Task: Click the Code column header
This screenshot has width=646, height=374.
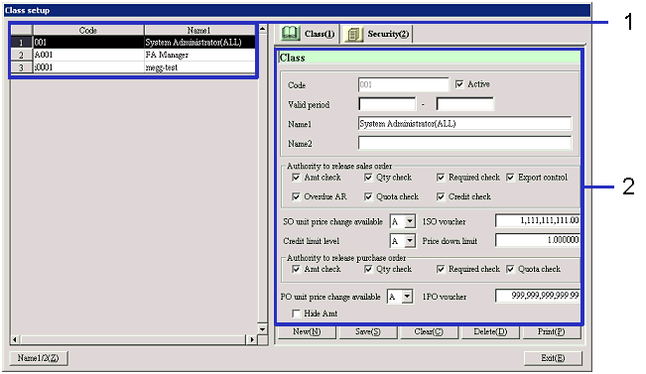Action: pos(88,30)
